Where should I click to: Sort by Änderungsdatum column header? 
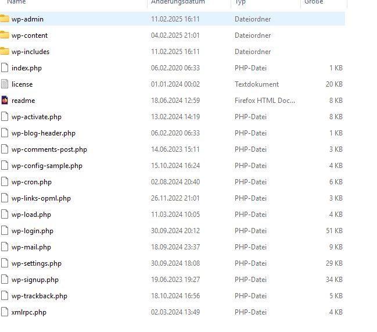click(x=178, y=2)
